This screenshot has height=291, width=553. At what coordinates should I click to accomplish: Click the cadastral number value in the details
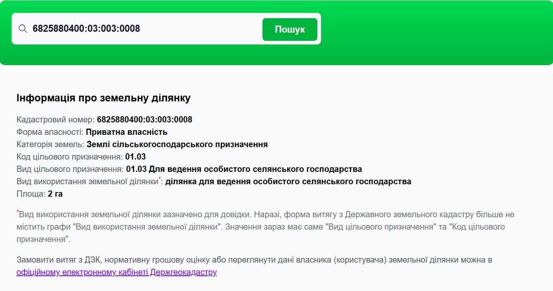click(144, 120)
